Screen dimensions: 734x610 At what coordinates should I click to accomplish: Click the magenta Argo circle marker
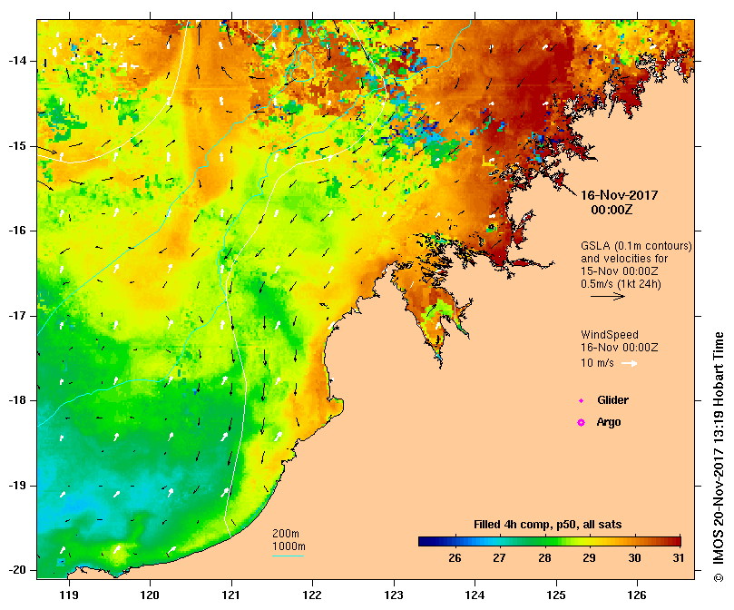(x=581, y=423)
